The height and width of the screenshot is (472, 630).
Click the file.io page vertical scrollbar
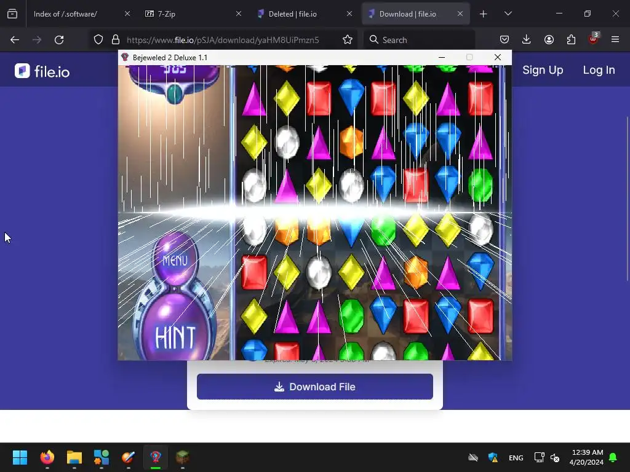[627, 199]
